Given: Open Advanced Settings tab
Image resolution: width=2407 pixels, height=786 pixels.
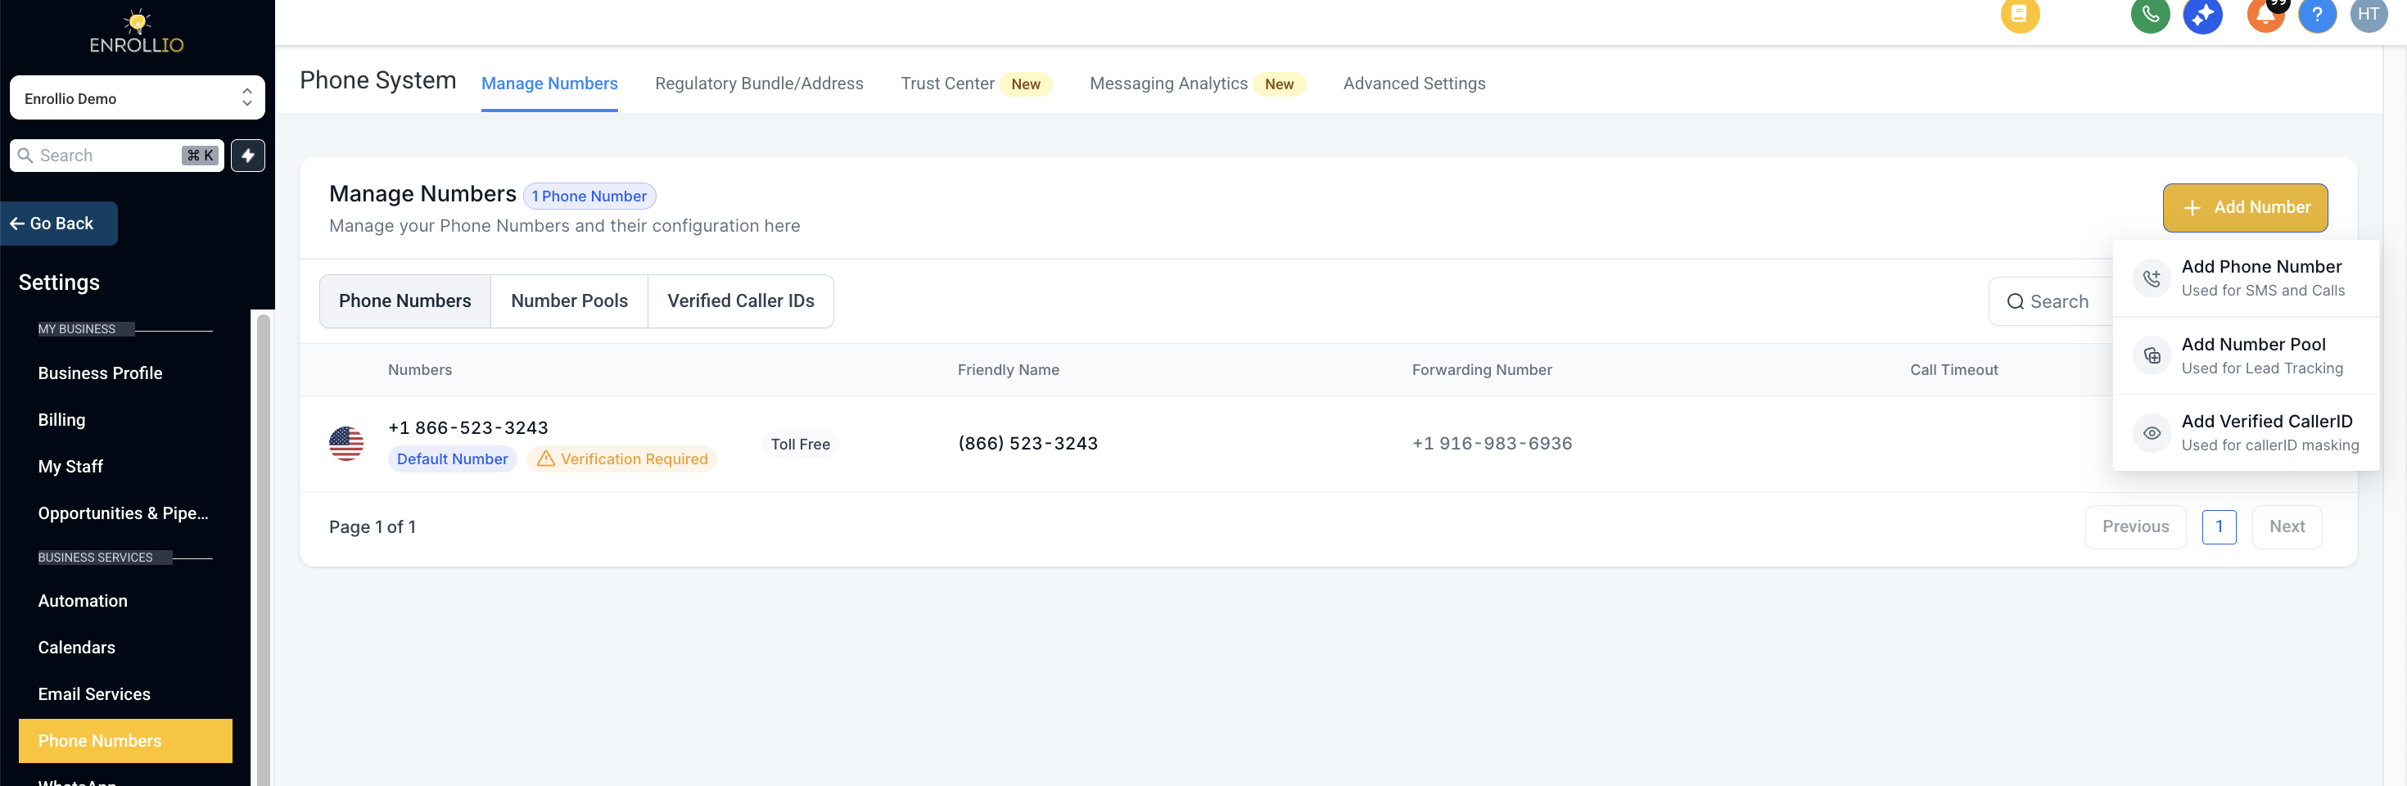Looking at the screenshot, I should click(1414, 84).
